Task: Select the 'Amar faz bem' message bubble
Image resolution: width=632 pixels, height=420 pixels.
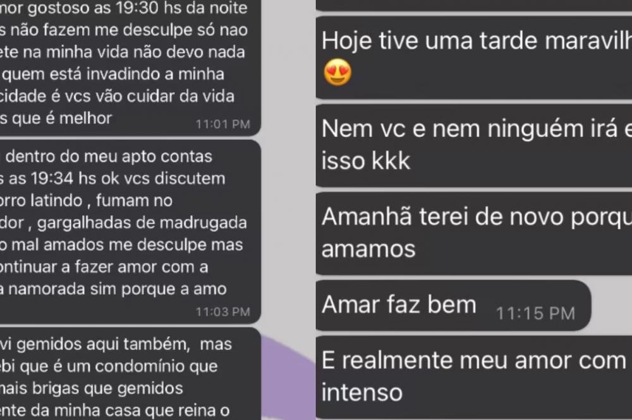Action: (x=453, y=306)
